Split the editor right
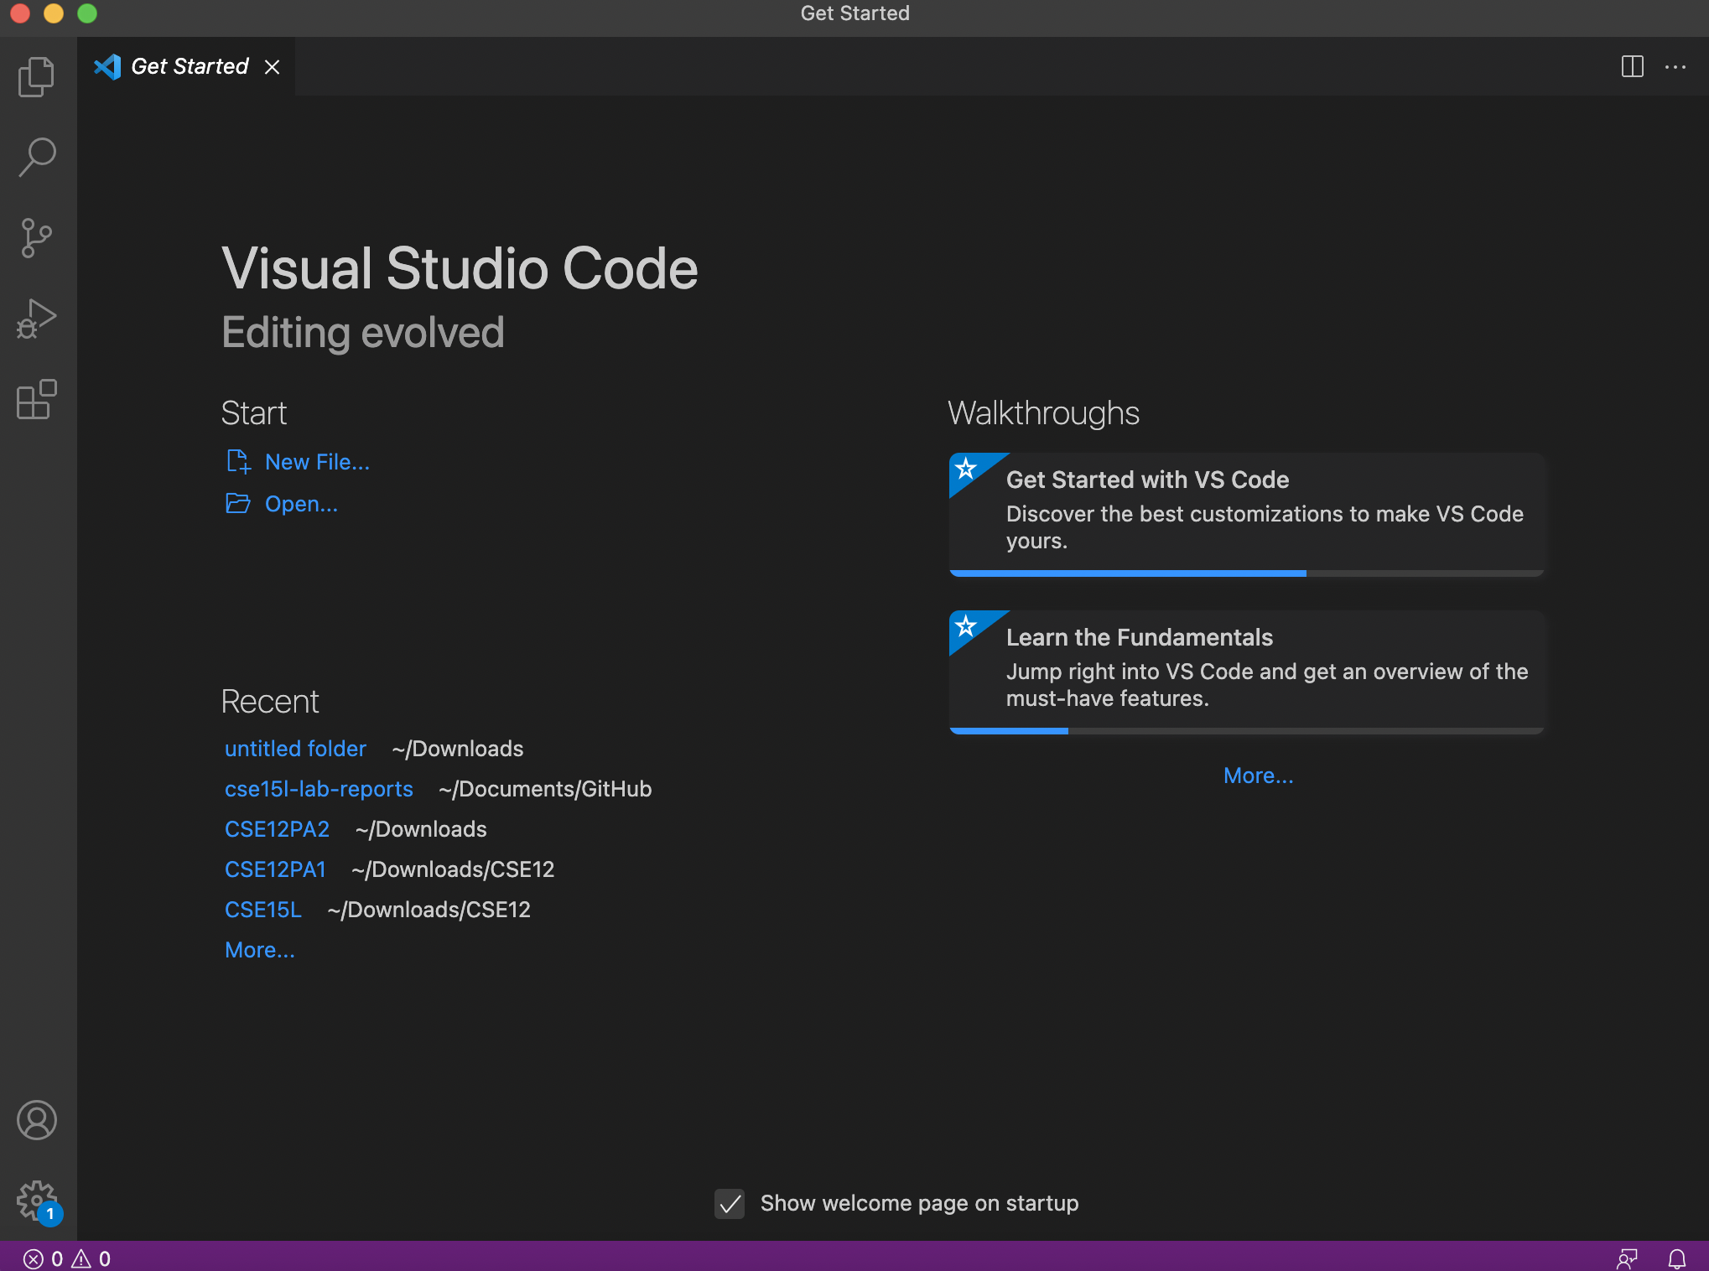Viewport: 1709px width, 1271px height. click(x=1632, y=67)
